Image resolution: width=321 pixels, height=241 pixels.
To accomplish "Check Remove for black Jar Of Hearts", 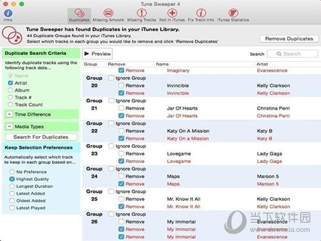I will coord(121,108).
